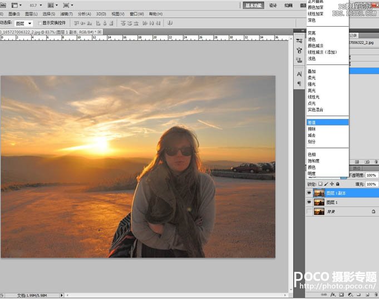Open the tool presets panel icon in dock
Viewport: 379px width, 299px height.
click(x=299, y=41)
